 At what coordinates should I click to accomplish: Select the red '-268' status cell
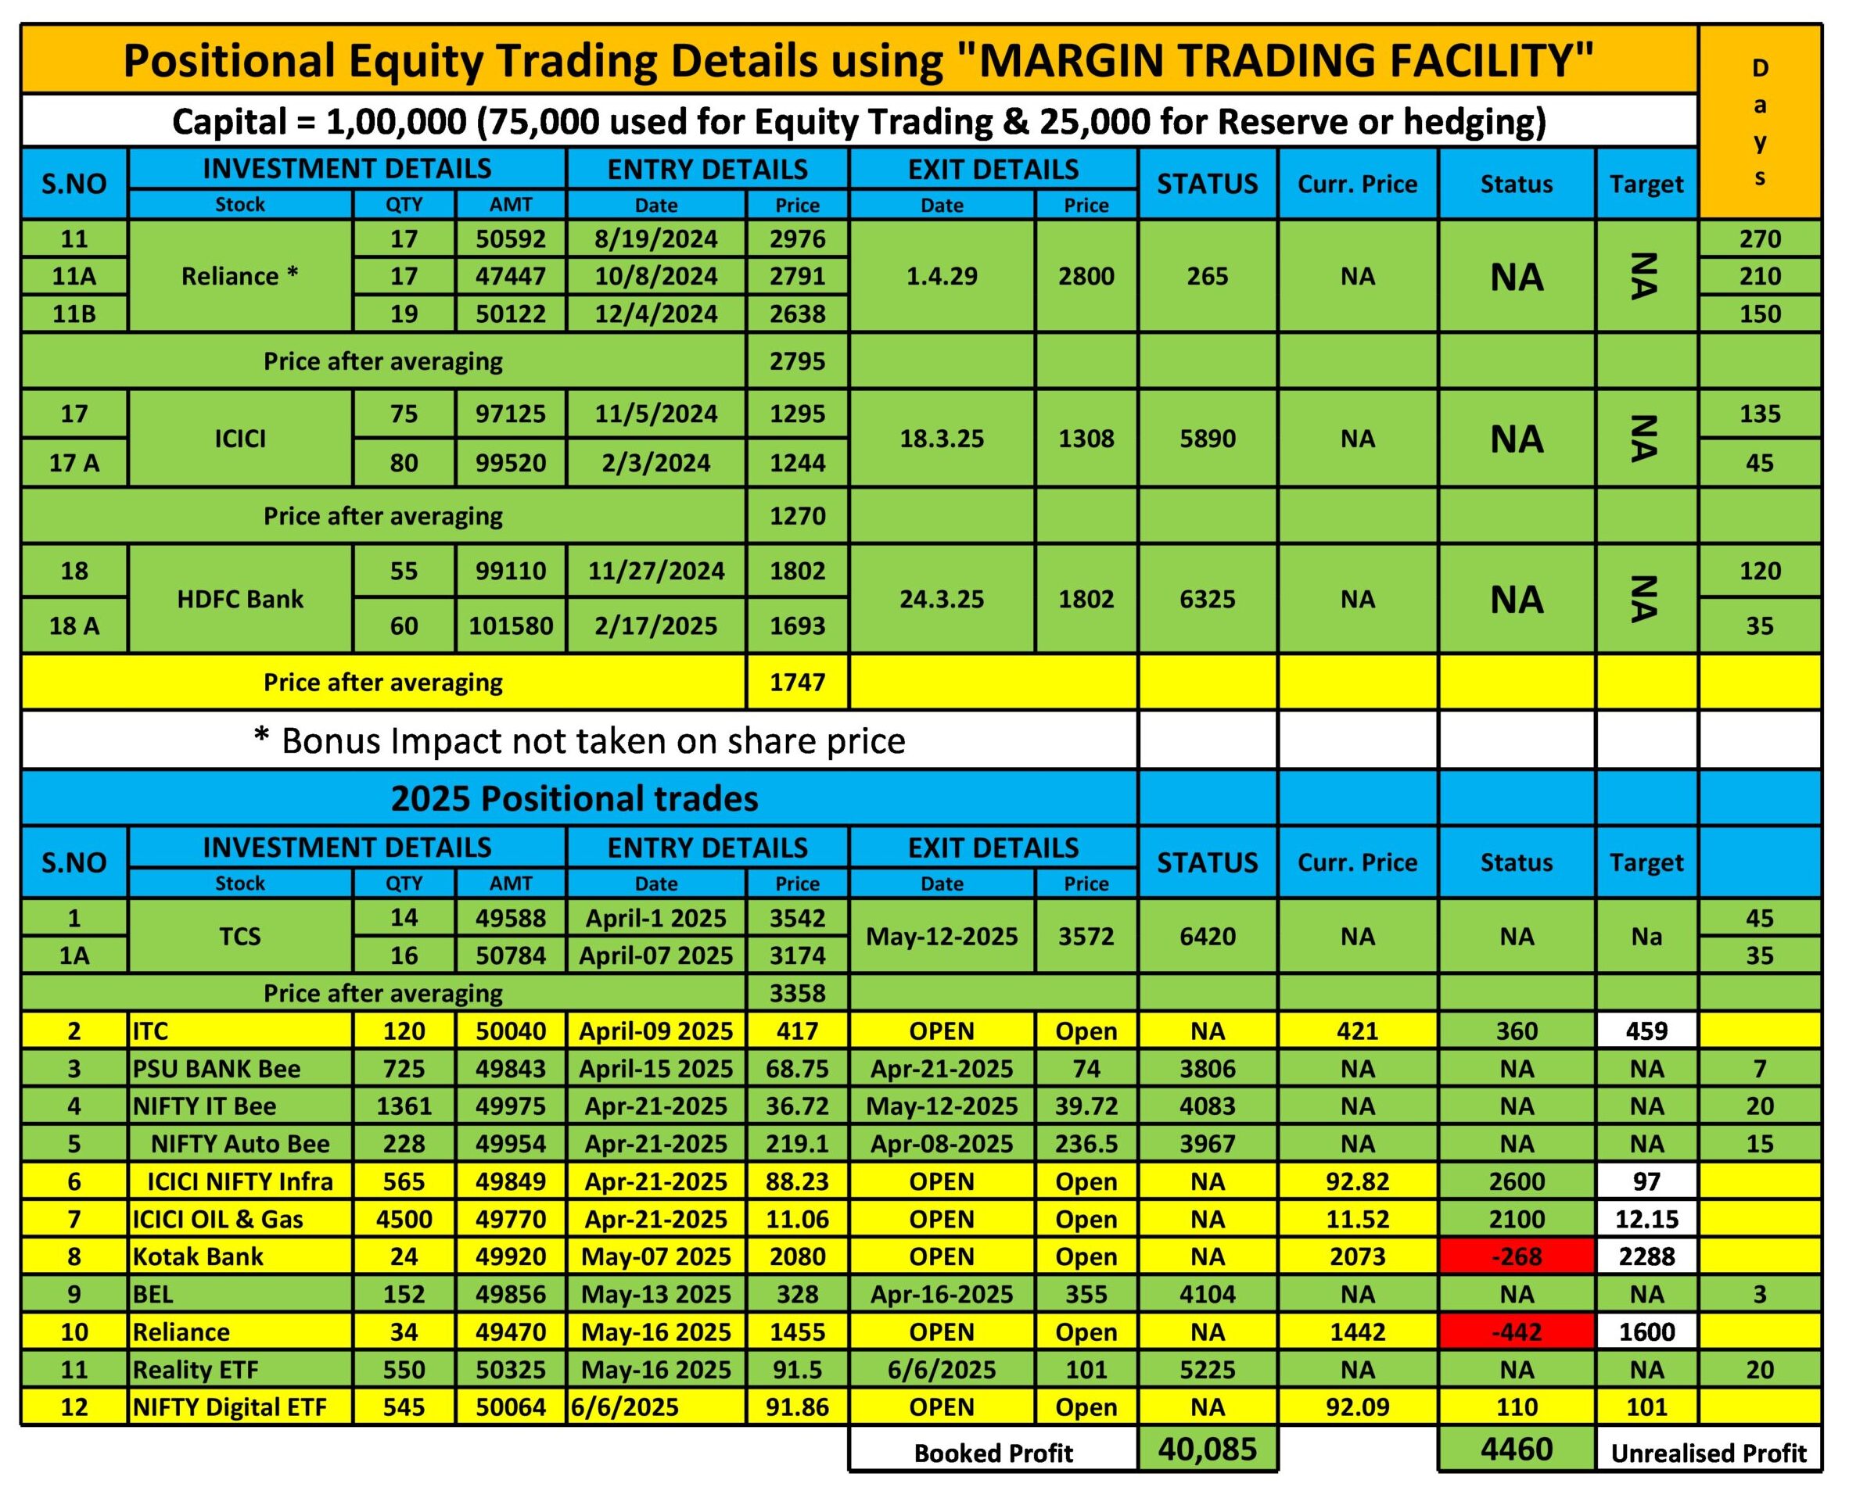(x=1517, y=1256)
